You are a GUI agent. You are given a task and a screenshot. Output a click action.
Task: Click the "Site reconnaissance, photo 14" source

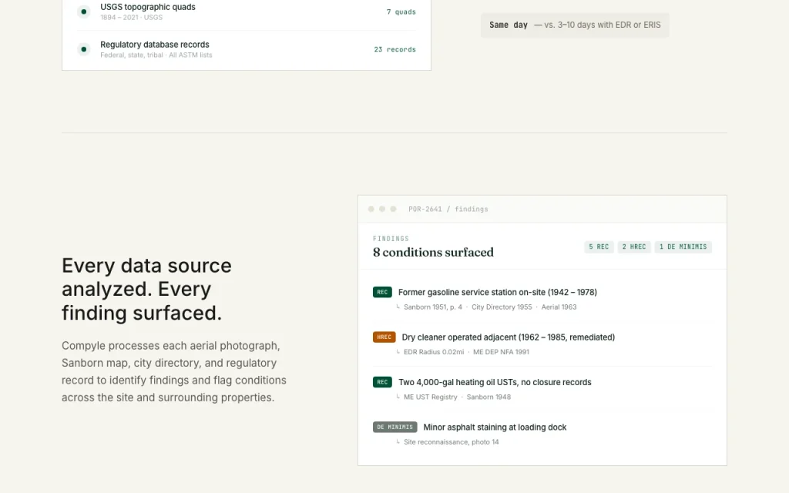452,442
